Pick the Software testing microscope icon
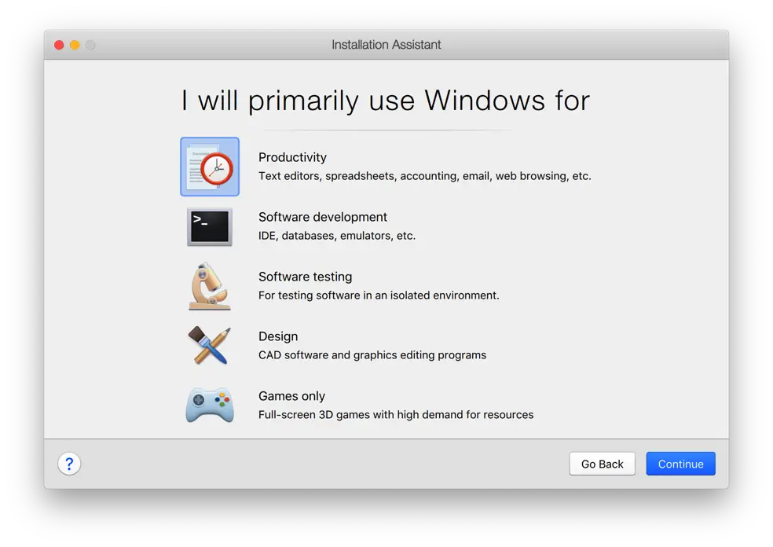Viewport: 773px width, 547px height. pos(210,286)
